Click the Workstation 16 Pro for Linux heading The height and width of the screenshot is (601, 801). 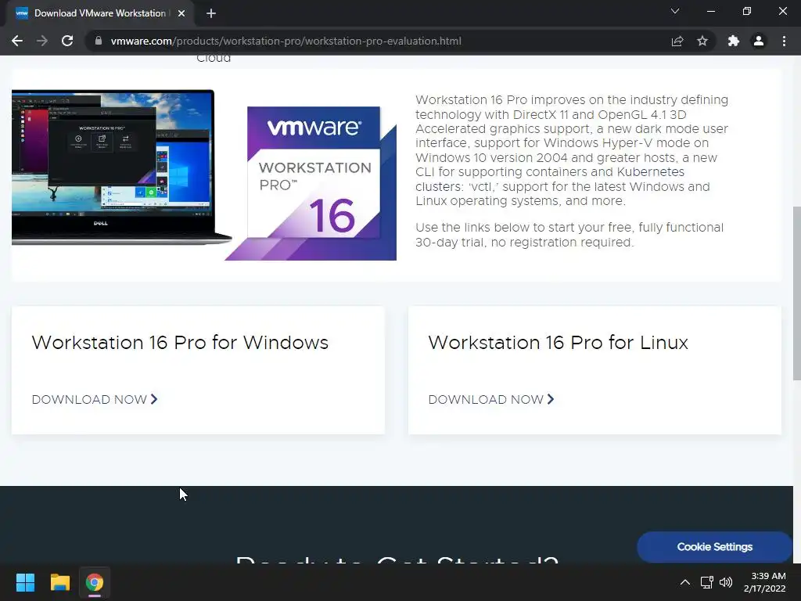pyautogui.click(x=558, y=343)
